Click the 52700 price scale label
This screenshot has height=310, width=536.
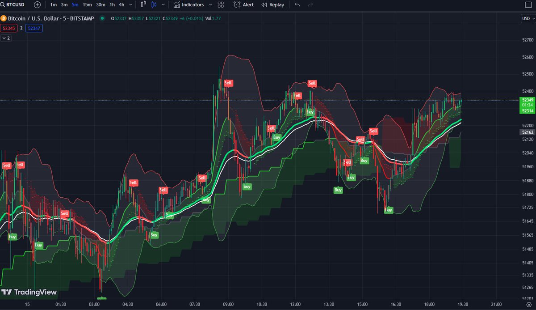pos(527,40)
